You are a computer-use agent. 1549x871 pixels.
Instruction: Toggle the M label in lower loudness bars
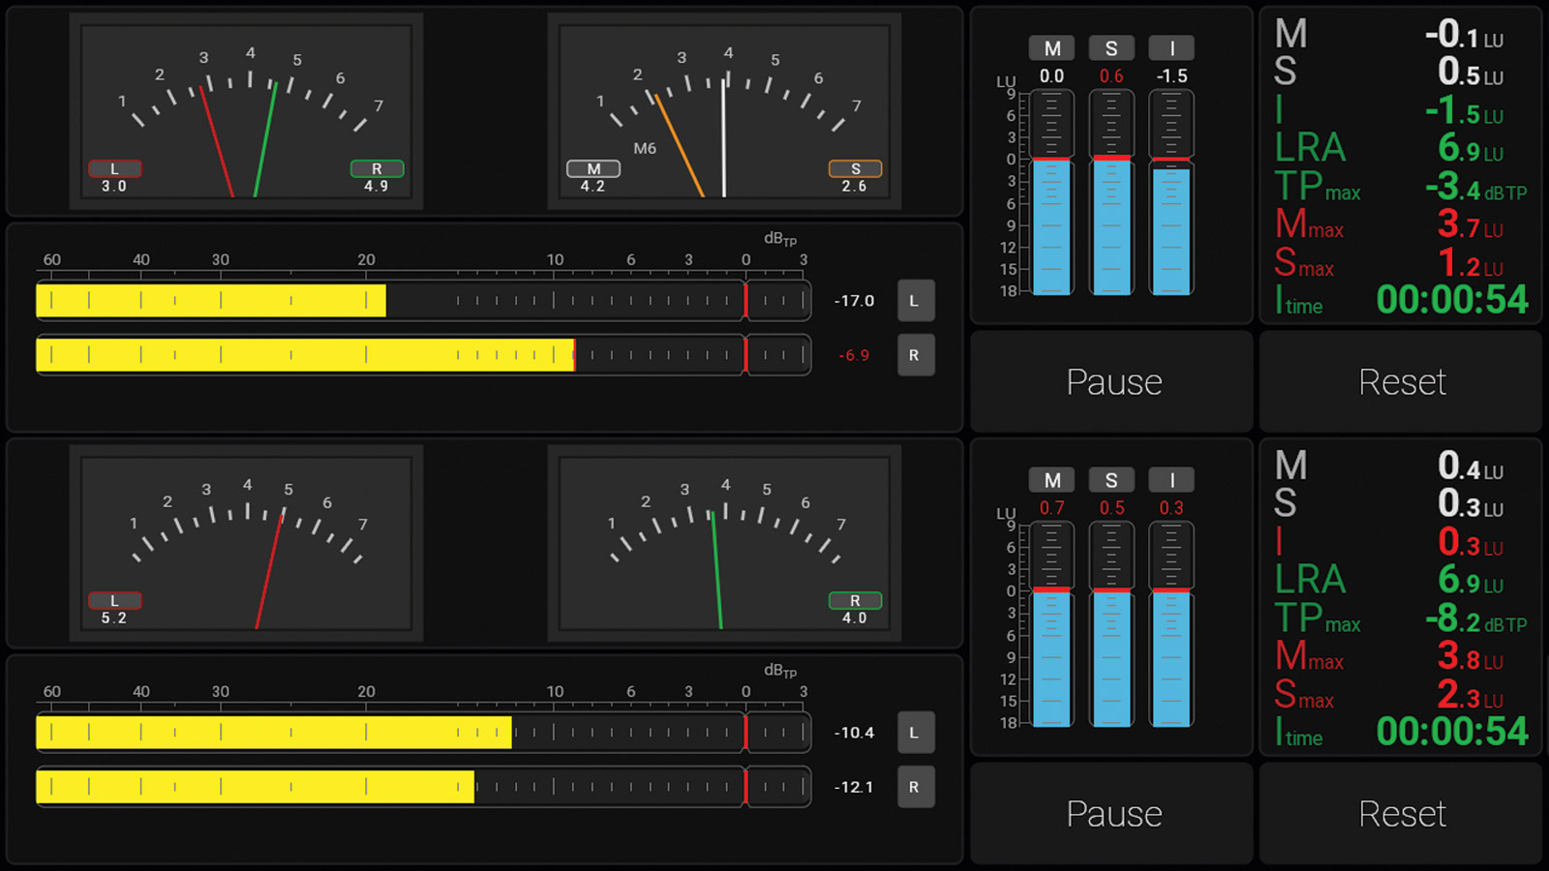coord(1052,480)
